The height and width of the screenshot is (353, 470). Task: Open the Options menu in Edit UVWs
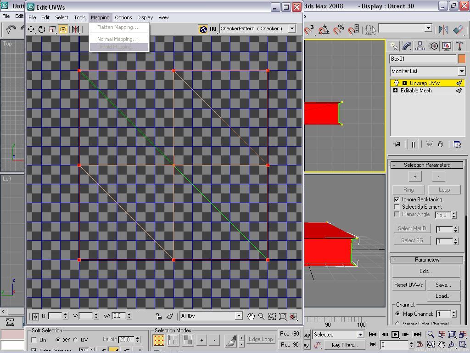coord(123,17)
